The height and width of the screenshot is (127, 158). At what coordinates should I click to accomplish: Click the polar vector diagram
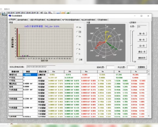click(106, 43)
